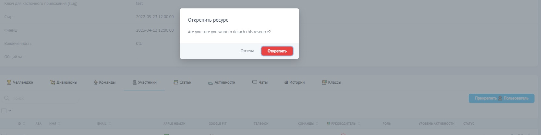The width and height of the screenshot is (541, 135).
Task: Expand the select-all dropdown chevron
Action: tap(10, 111)
